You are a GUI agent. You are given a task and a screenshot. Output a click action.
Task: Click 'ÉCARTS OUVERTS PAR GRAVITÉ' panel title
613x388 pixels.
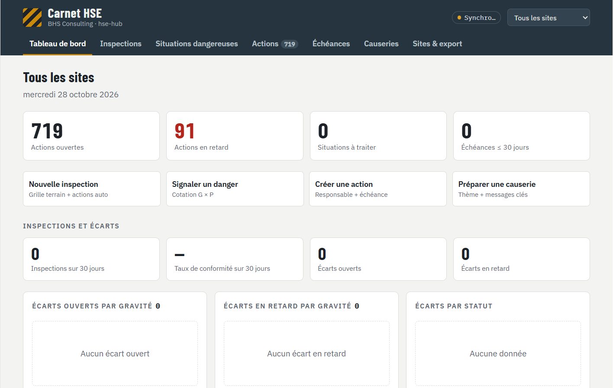92,306
